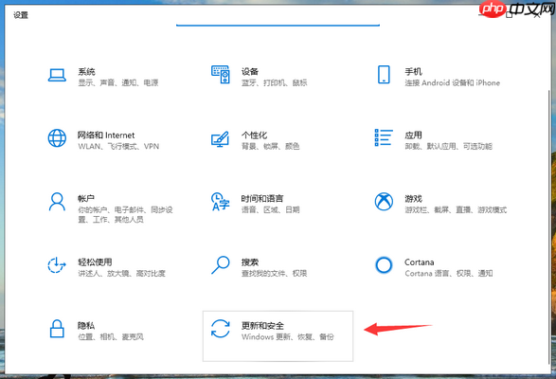The image size is (556, 379).
Task: Click the 蓝牙、打印机、鼠标 description
Action: tap(274, 82)
